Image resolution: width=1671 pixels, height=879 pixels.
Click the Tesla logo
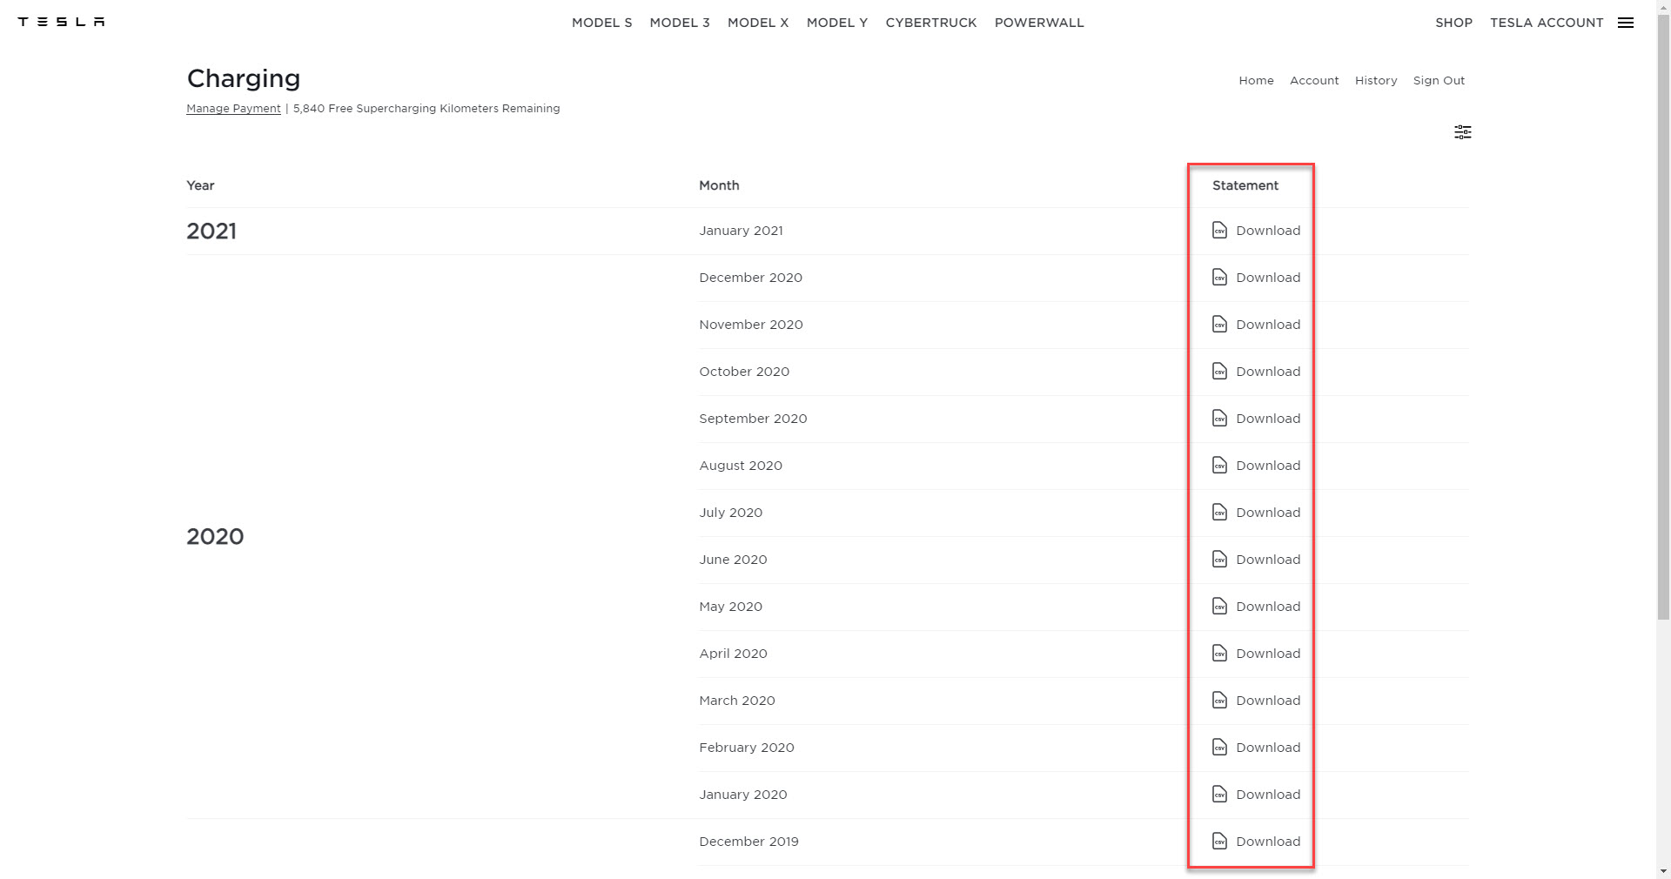click(x=61, y=22)
